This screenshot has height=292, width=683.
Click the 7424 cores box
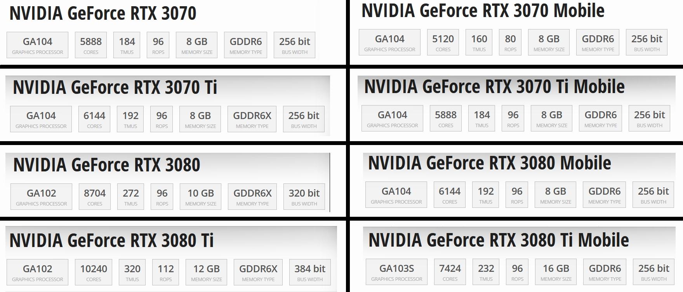click(450, 272)
